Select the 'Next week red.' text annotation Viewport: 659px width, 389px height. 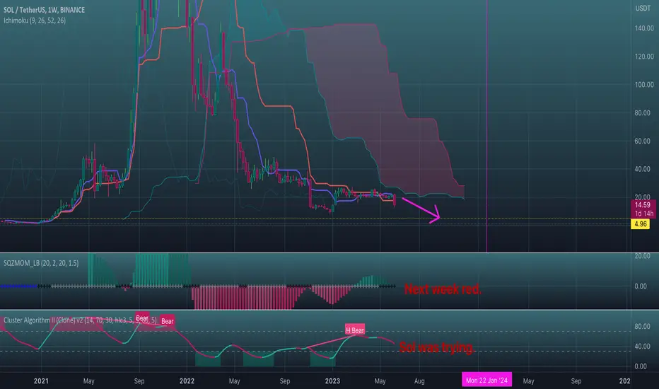[443, 289]
